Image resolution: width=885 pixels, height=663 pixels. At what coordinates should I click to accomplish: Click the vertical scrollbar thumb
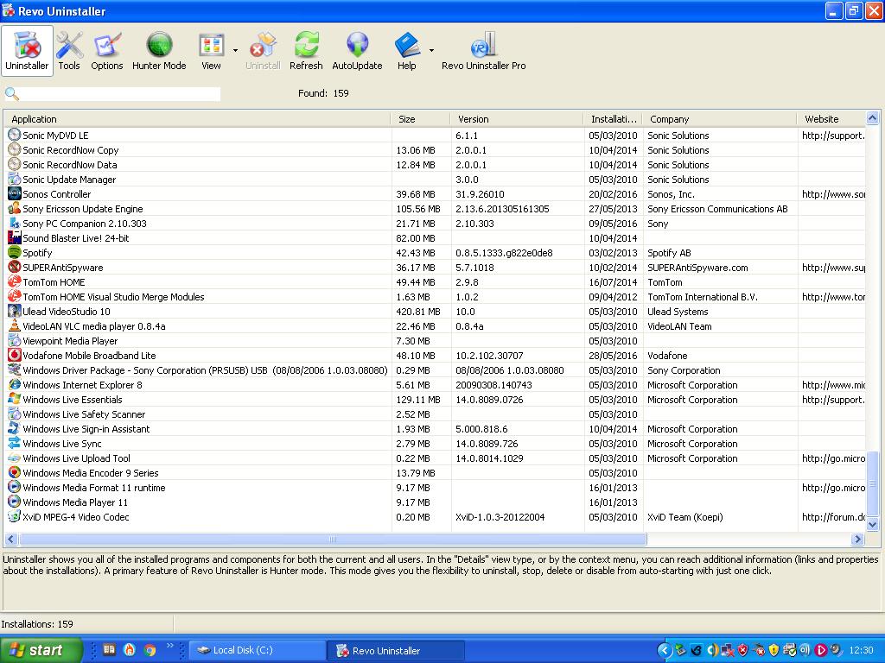pyautogui.click(x=872, y=483)
